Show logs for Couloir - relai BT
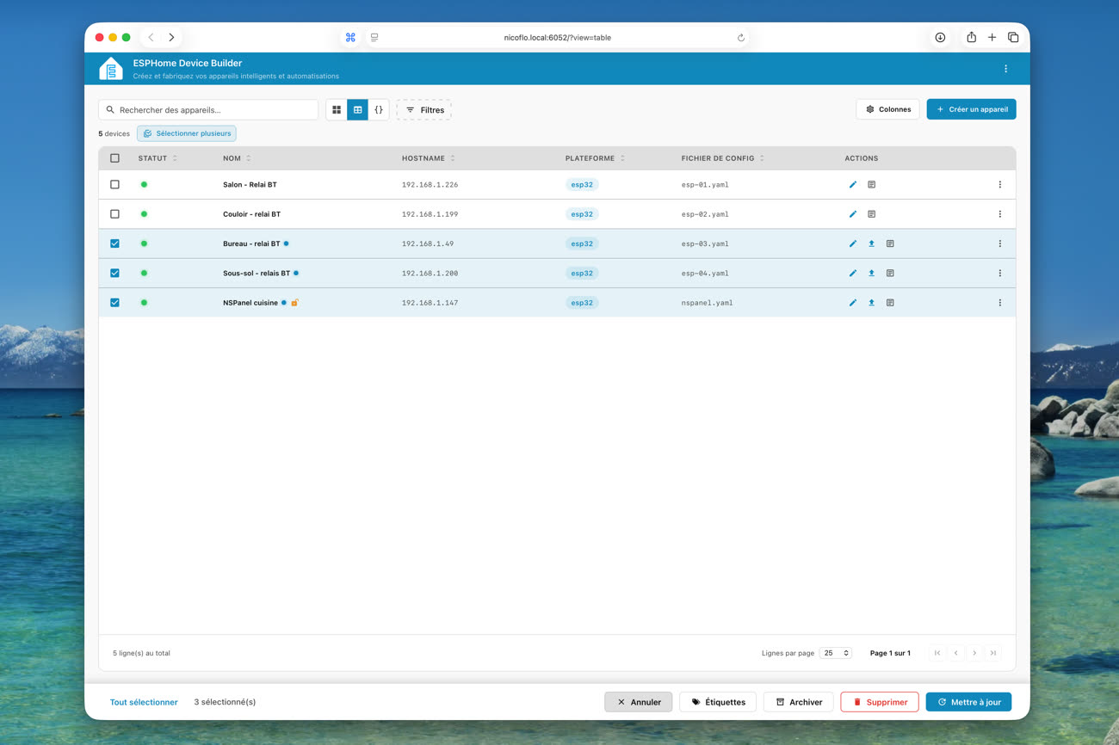The image size is (1119, 745). tap(871, 214)
